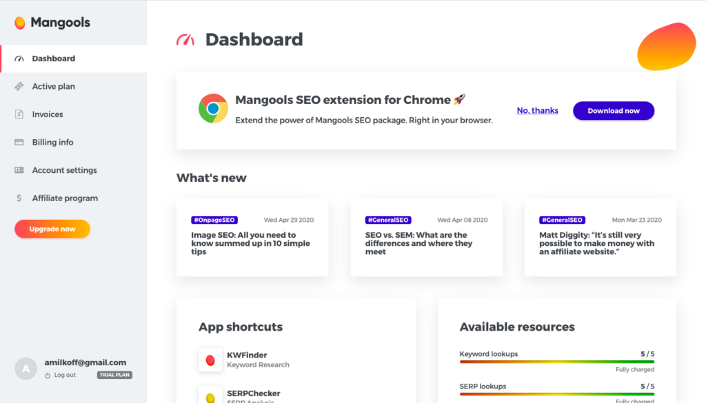Click the Upgrade now button

pyautogui.click(x=52, y=229)
